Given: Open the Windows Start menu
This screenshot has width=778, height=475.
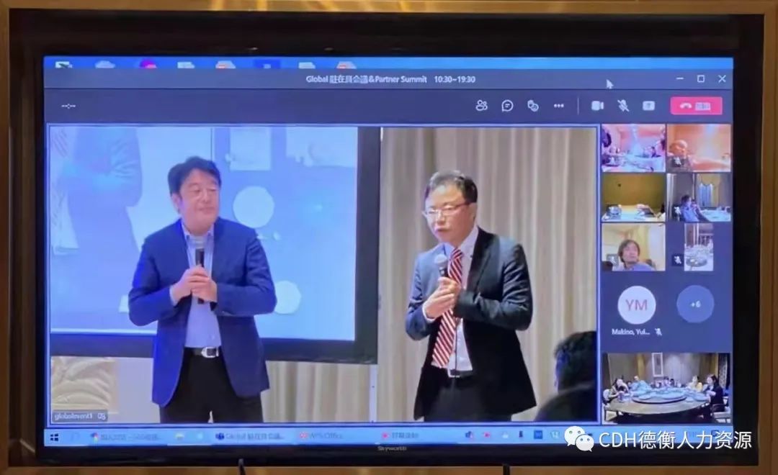Looking at the screenshot, I should (54, 437).
